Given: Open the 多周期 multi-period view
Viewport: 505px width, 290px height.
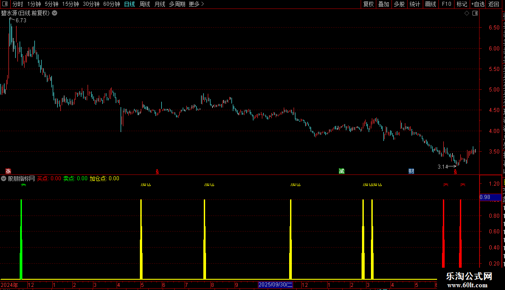Looking at the screenshot, I should pyautogui.click(x=177, y=4).
